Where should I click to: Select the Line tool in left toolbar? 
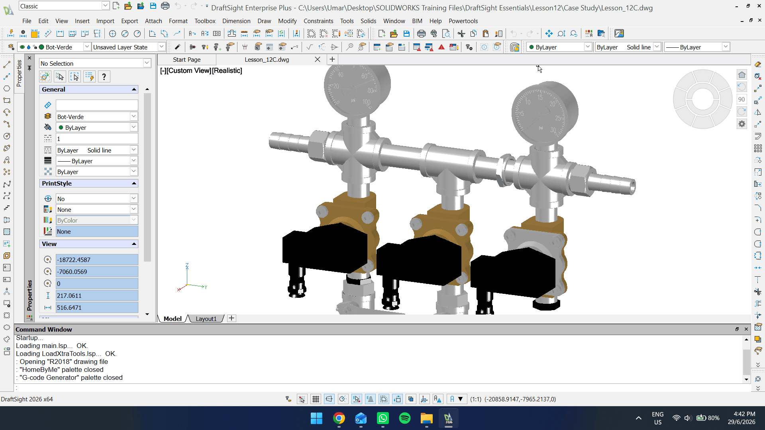tap(7, 64)
